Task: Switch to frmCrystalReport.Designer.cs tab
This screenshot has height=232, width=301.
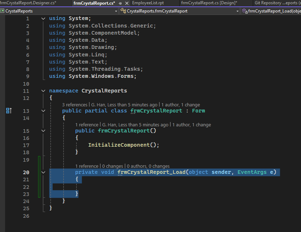Action: 28,3
